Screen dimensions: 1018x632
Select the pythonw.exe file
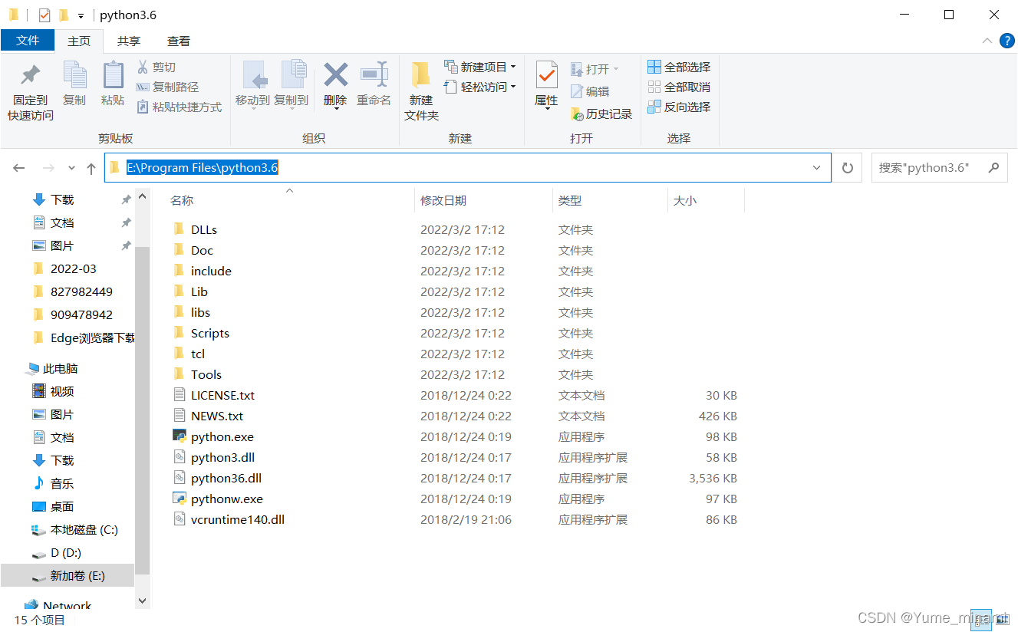(x=227, y=499)
